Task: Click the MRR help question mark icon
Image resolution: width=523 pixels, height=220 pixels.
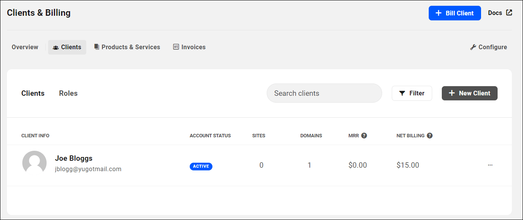Action: tap(364, 136)
